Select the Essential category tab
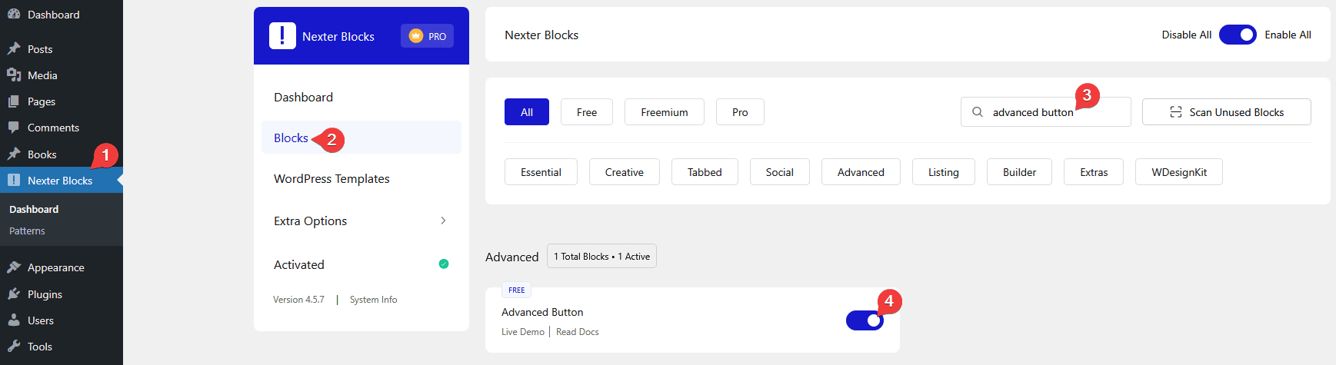Viewport: 1336px width, 365px height. [x=541, y=172]
